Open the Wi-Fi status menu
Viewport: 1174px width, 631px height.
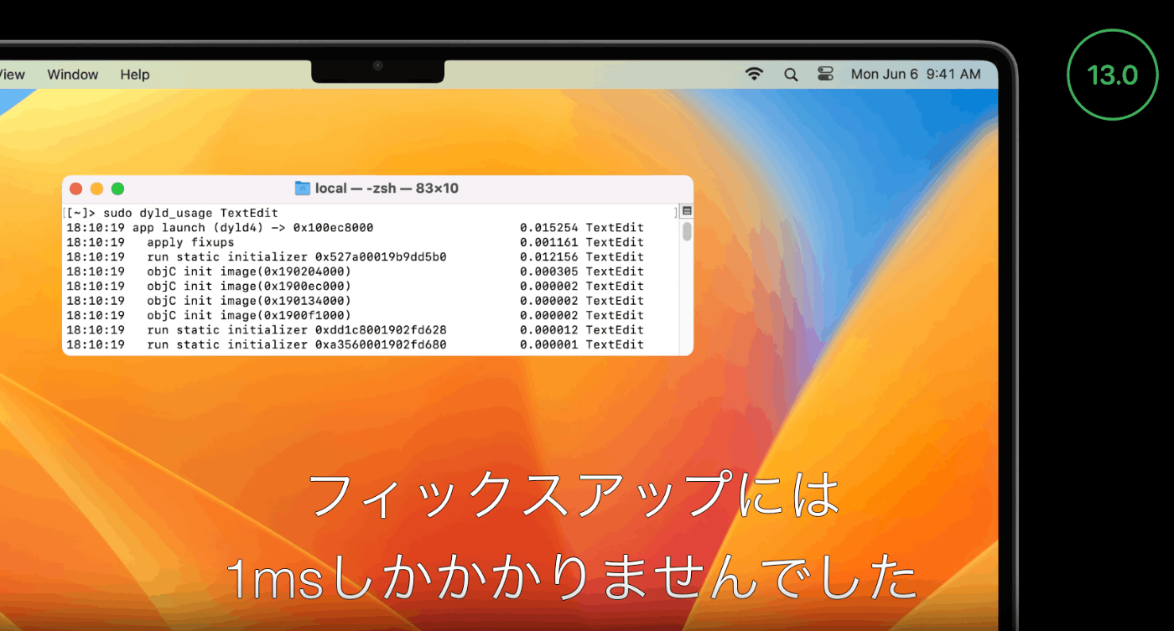[x=755, y=74]
